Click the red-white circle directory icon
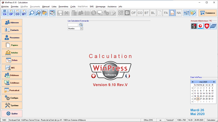The height and width of the screenshot is (122, 218). point(200,26)
